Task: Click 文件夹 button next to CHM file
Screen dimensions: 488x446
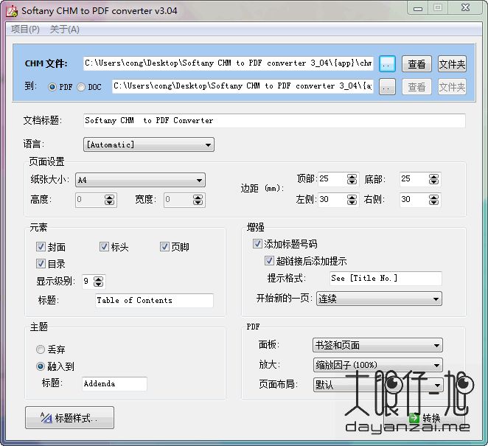Action: [x=452, y=64]
